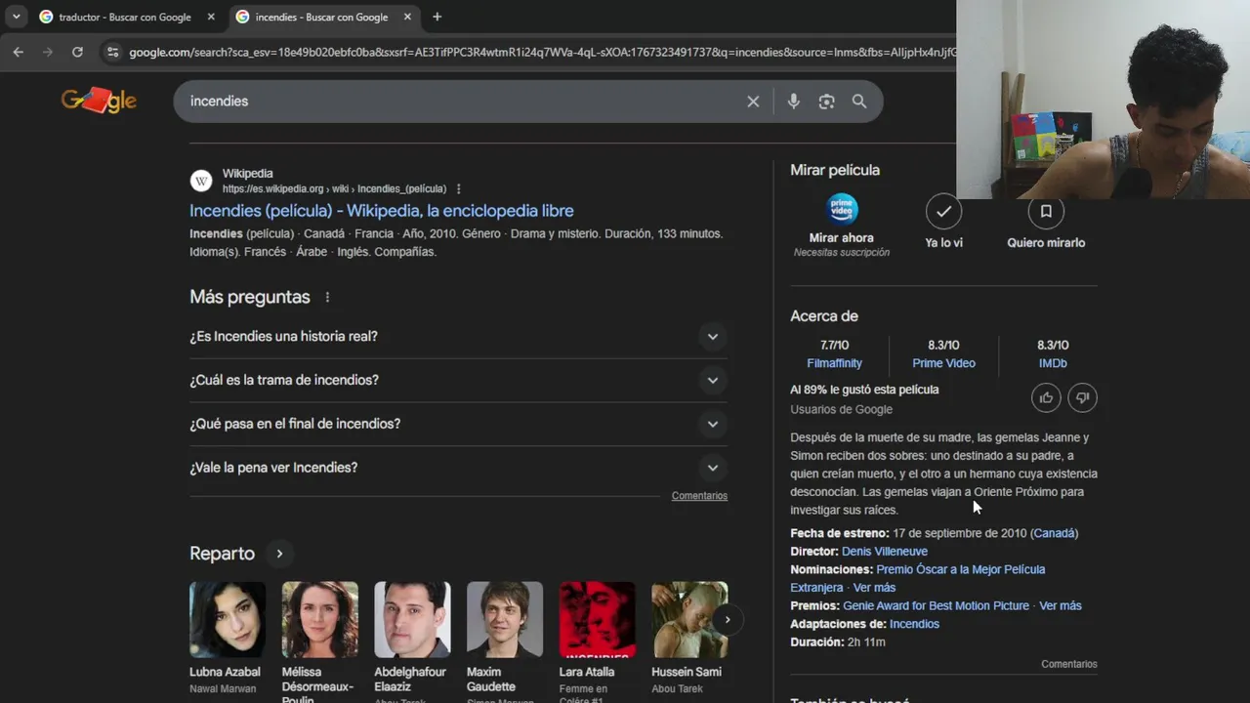
Task: Open Incendios adaptation link
Action: [914, 624]
